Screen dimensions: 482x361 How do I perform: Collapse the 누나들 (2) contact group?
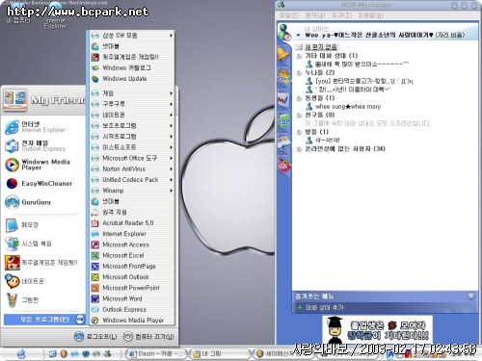click(299, 73)
